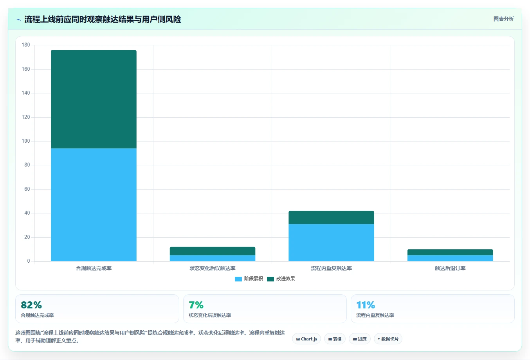Click the chart description paragraph below cards

(x=150, y=337)
